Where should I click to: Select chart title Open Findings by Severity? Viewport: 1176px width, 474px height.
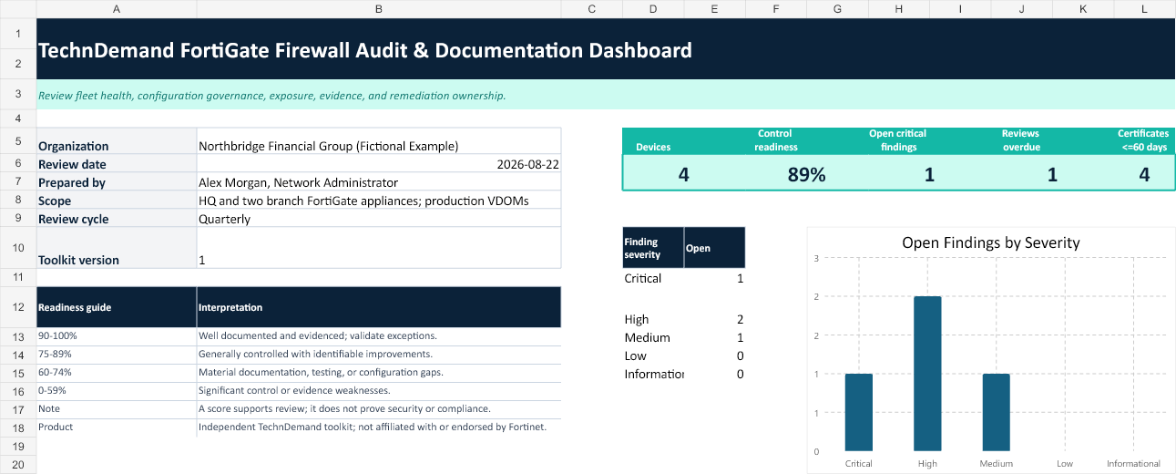(x=990, y=242)
